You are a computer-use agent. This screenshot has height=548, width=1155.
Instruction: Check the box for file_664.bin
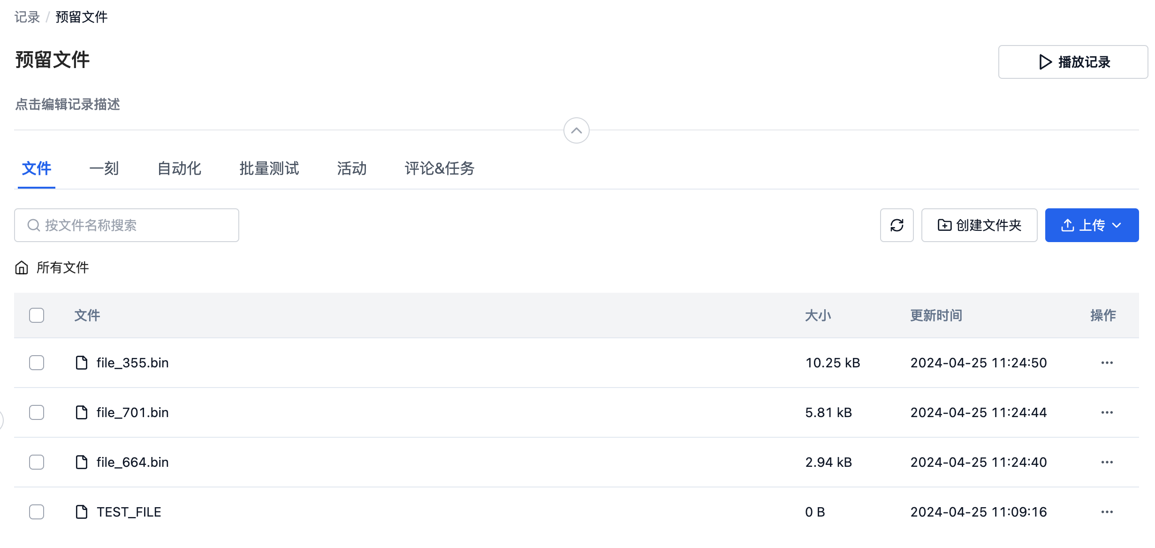(x=37, y=462)
